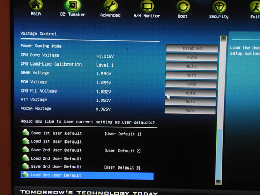Image resolution: width=260 pixels, height=195 pixels.
Task: Click the CPU Core Voltage label
Action: 40,55
